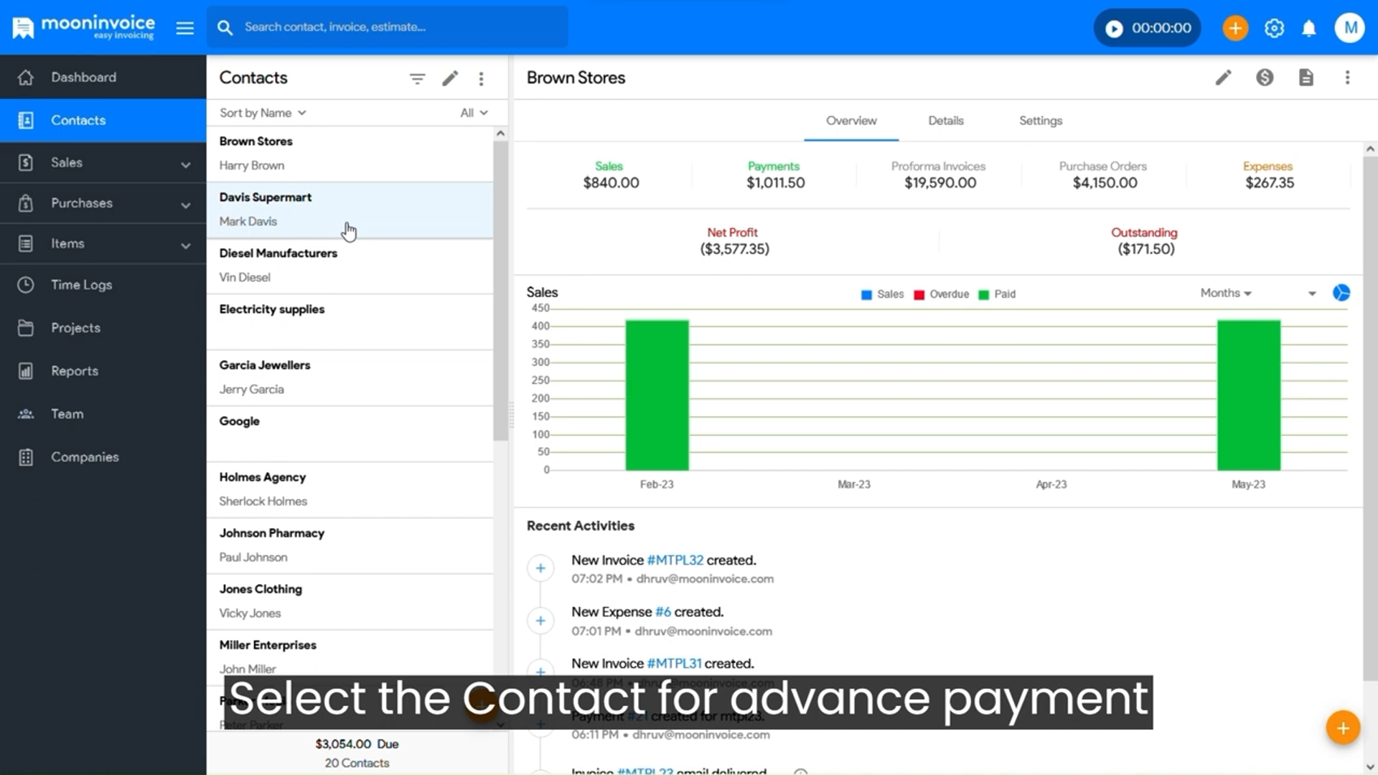Open notifications via the bell icon
1378x775 pixels.
pyautogui.click(x=1308, y=28)
